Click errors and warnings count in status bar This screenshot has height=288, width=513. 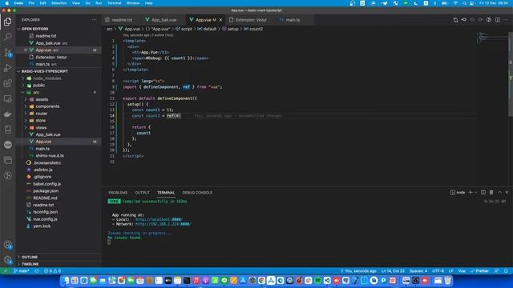click(52, 271)
